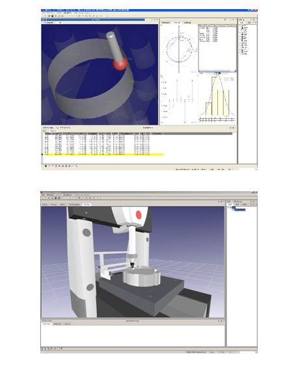Click the red icon in the simulation's bottom status toolbar

55,349
